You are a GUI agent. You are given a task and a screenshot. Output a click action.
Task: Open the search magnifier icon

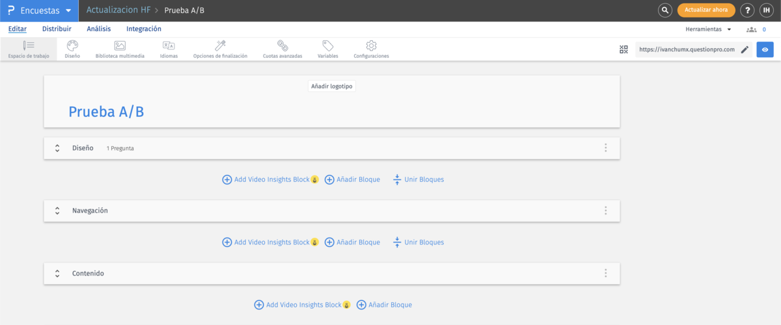point(665,10)
